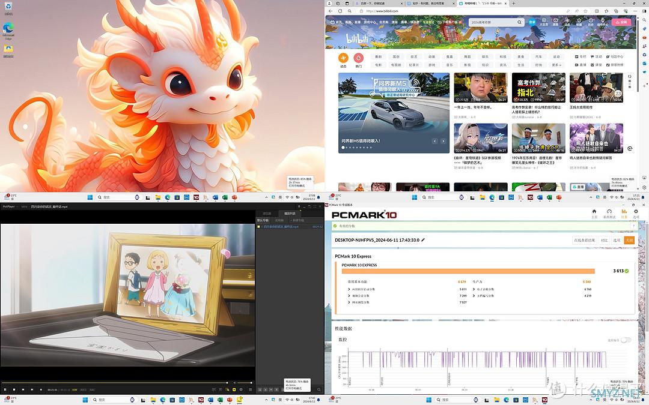The height and width of the screenshot is (405, 649).
Task: Open PotPlayer settings gear in the control bar
Action: 241,389
